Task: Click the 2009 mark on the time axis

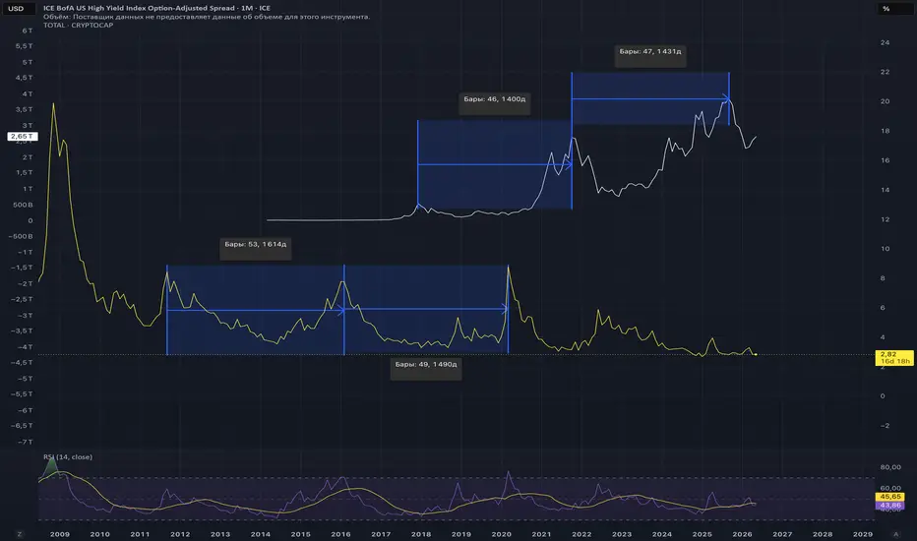Action: coord(60,534)
